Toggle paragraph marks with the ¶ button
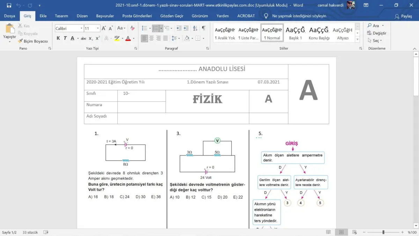The image size is (419, 236). (x=204, y=28)
